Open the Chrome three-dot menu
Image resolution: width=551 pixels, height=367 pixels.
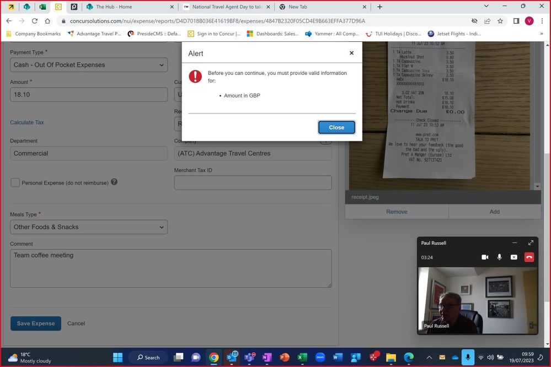coord(542,21)
